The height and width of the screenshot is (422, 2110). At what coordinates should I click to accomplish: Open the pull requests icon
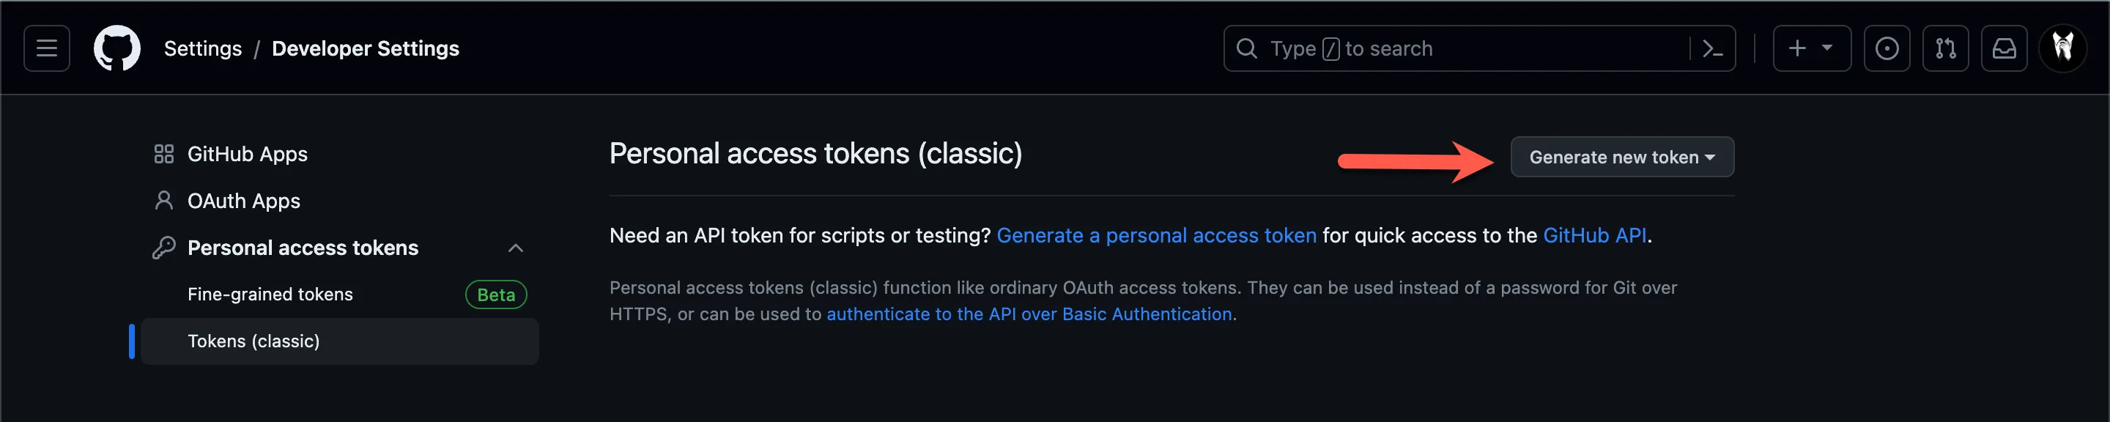(x=1945, y=48)
